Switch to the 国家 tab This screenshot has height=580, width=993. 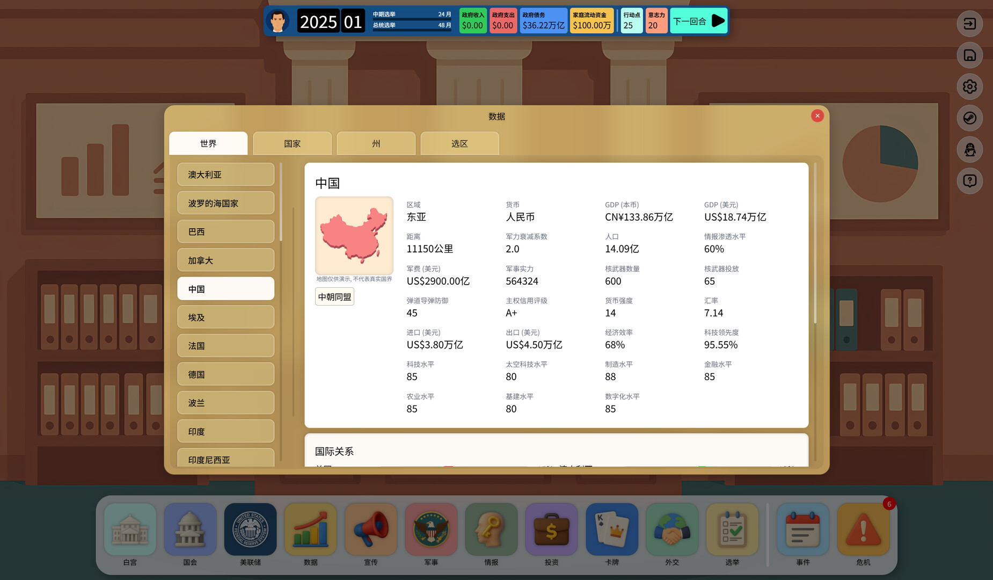(x=292, y=143)
